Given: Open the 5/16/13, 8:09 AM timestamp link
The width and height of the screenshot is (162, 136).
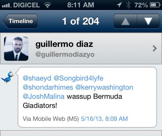Looking at the screenshot, I should (104, 119).
